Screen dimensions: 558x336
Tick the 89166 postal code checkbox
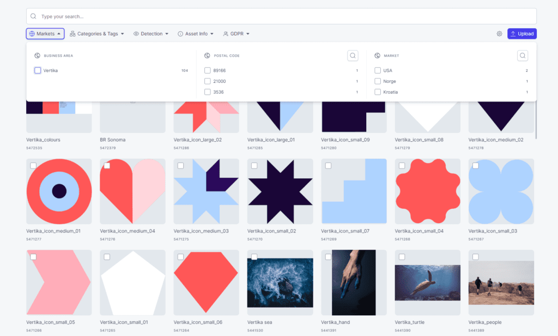point(208,70)
